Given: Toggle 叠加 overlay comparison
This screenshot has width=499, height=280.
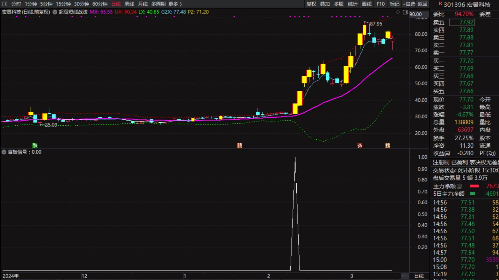Looking at the screenshot, I should coord(325,4).
